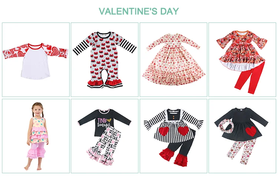This screenshot has width=278, height=178.
Task: Click the red leggings of floral tunic set
Action: pos(250,78)
